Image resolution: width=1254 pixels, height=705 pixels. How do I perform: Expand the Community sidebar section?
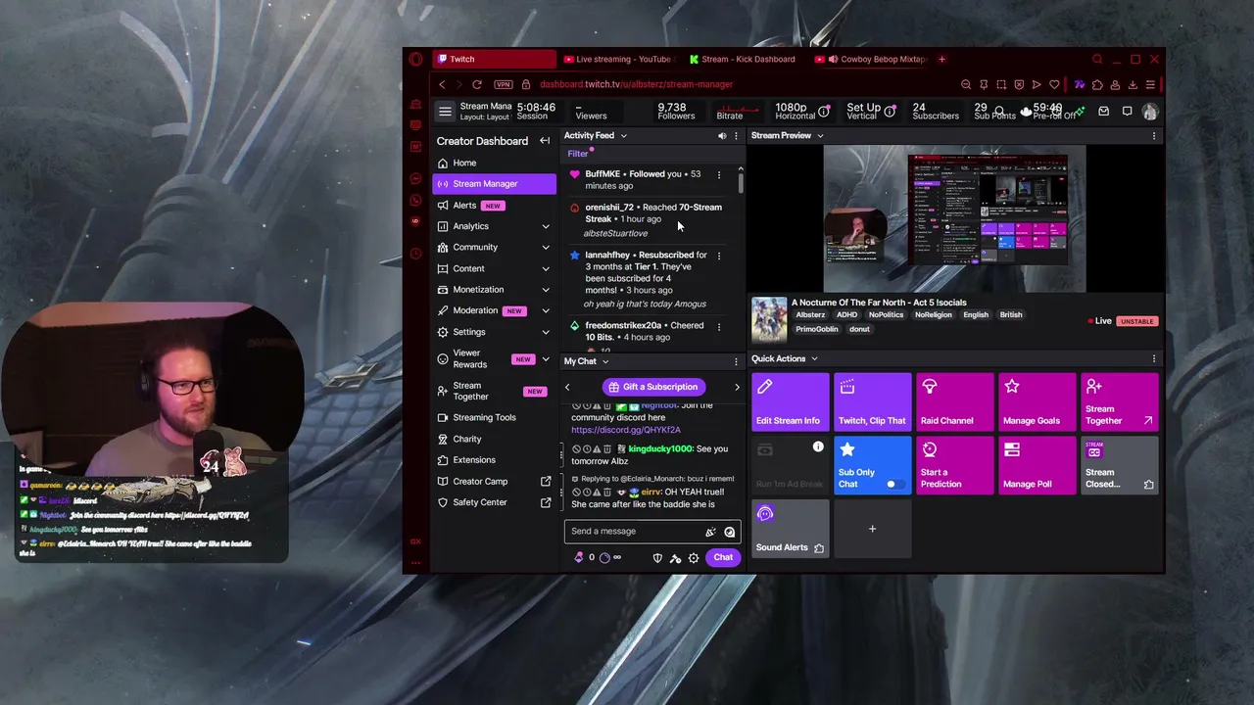click(546, 248)
